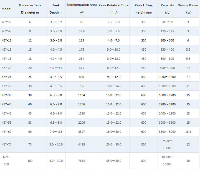The height and width of the screenshot is (169, 200).
Task: Click the capacity cell showing 7500~10000
Action: coord(167,144)
